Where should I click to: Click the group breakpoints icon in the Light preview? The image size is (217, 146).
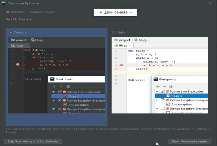pos(171,87)
